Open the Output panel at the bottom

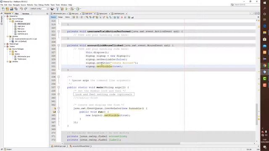(8, 149)
